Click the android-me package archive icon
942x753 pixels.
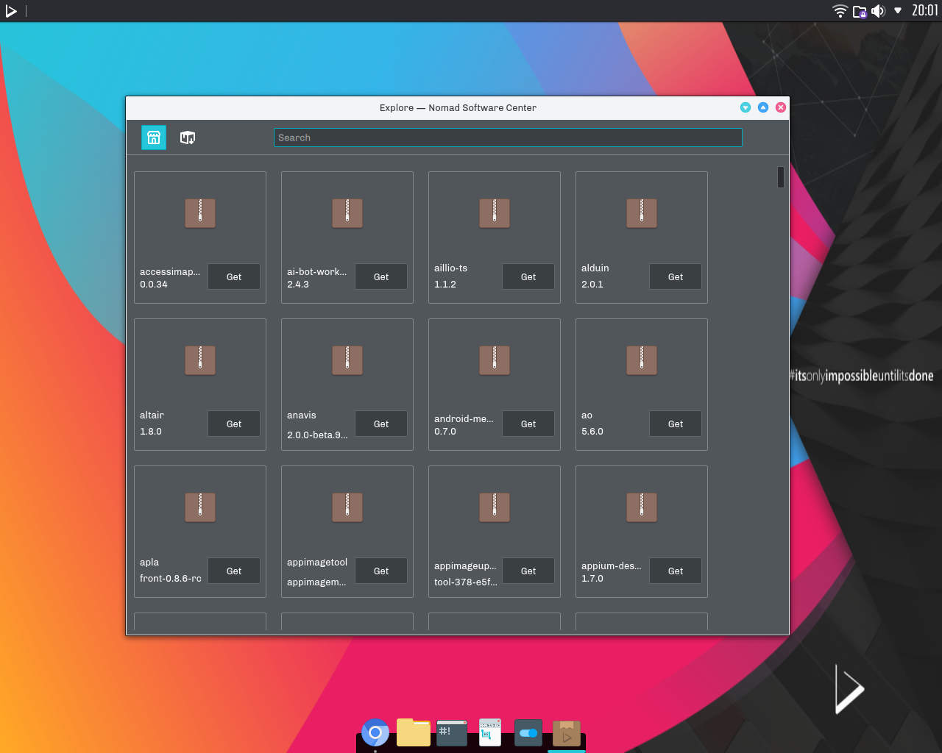(x=495, y=360)
